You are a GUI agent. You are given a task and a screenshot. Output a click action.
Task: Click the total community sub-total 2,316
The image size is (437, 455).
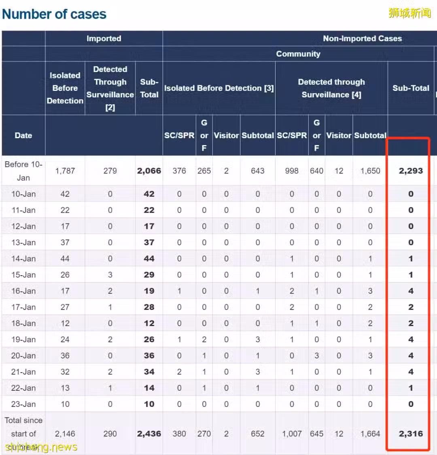(411, 434)
